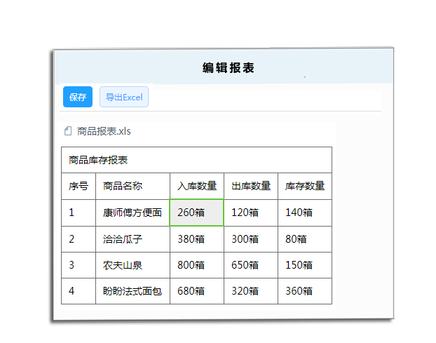Select the 康师傅方便面 cell
The height and width of the screenshot is (343, 436).
pyautogui.click(x=132, y=213)
